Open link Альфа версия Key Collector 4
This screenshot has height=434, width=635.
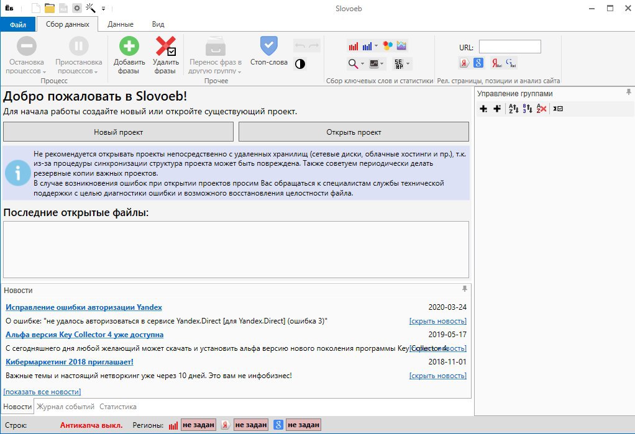pos(85,335)
